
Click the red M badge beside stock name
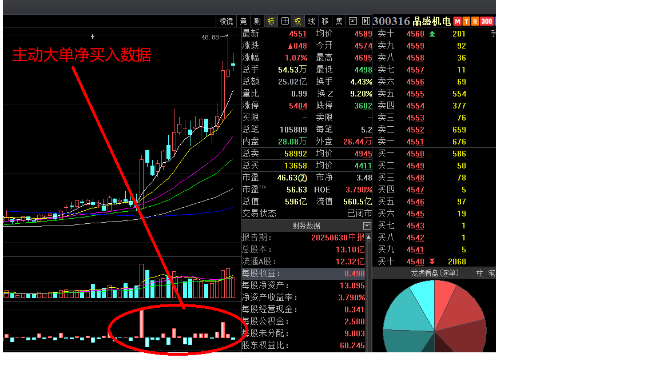(457, 21)
